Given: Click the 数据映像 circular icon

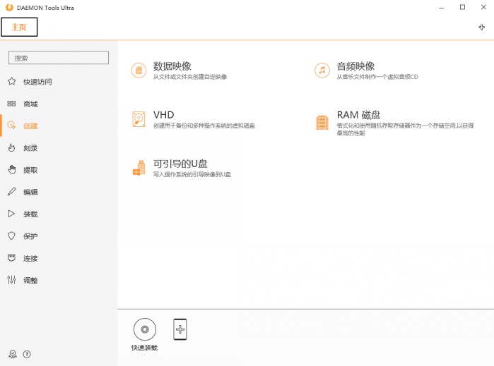Looking at the screenshot, I should [x=139, y=70].
